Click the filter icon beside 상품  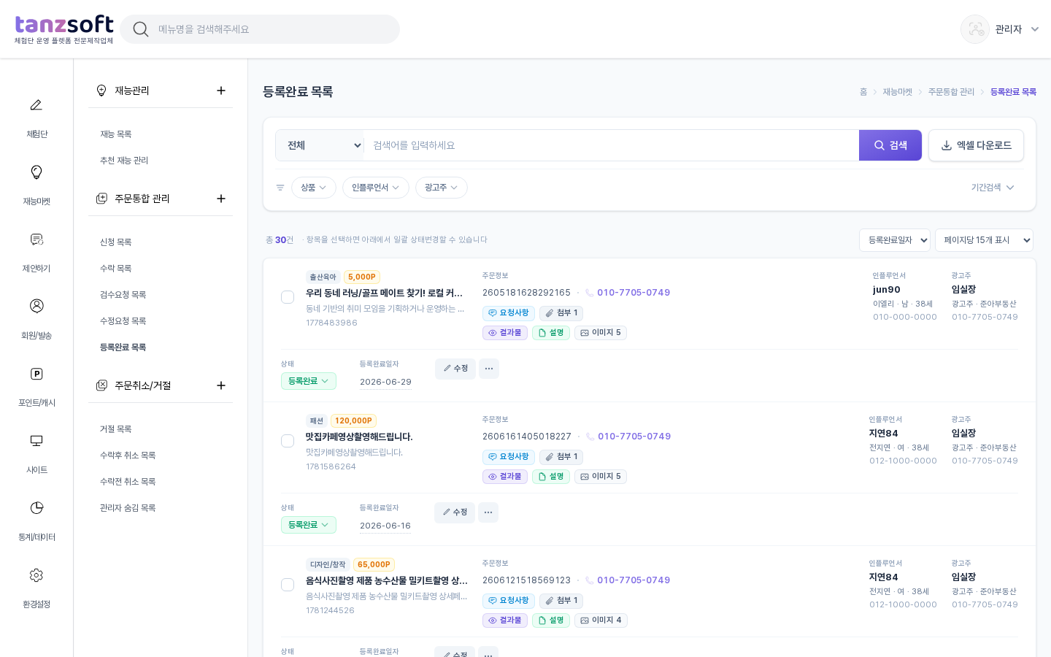[280, 188]
